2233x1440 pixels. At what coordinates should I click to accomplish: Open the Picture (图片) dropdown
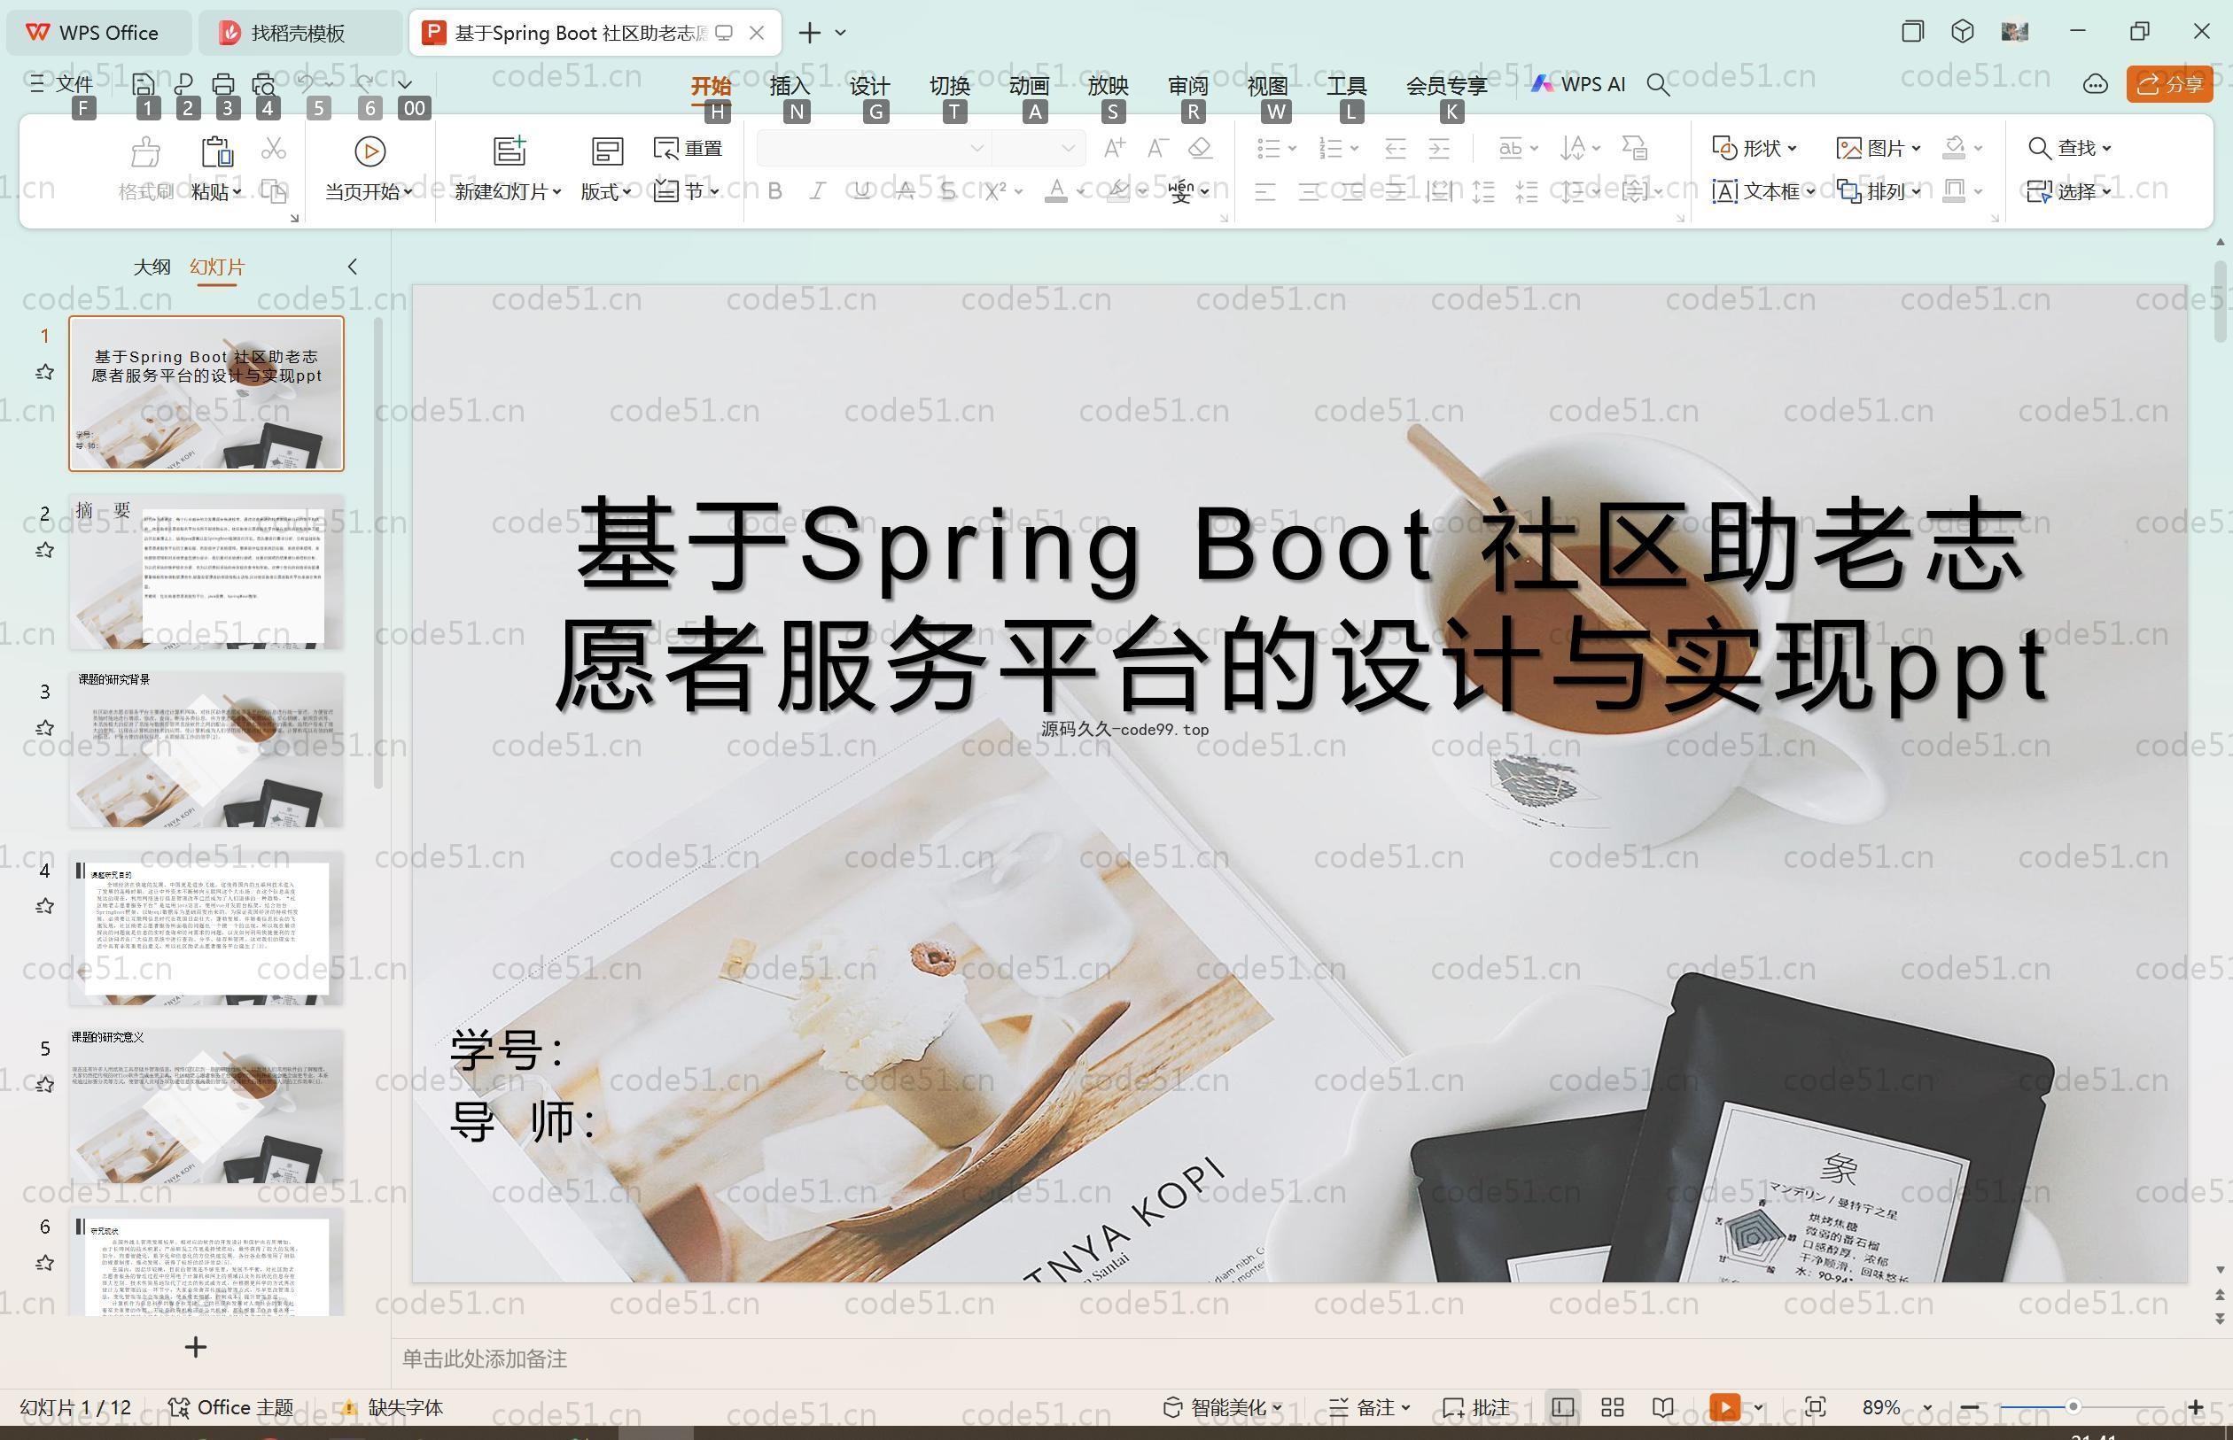(x=1879, y=148)
